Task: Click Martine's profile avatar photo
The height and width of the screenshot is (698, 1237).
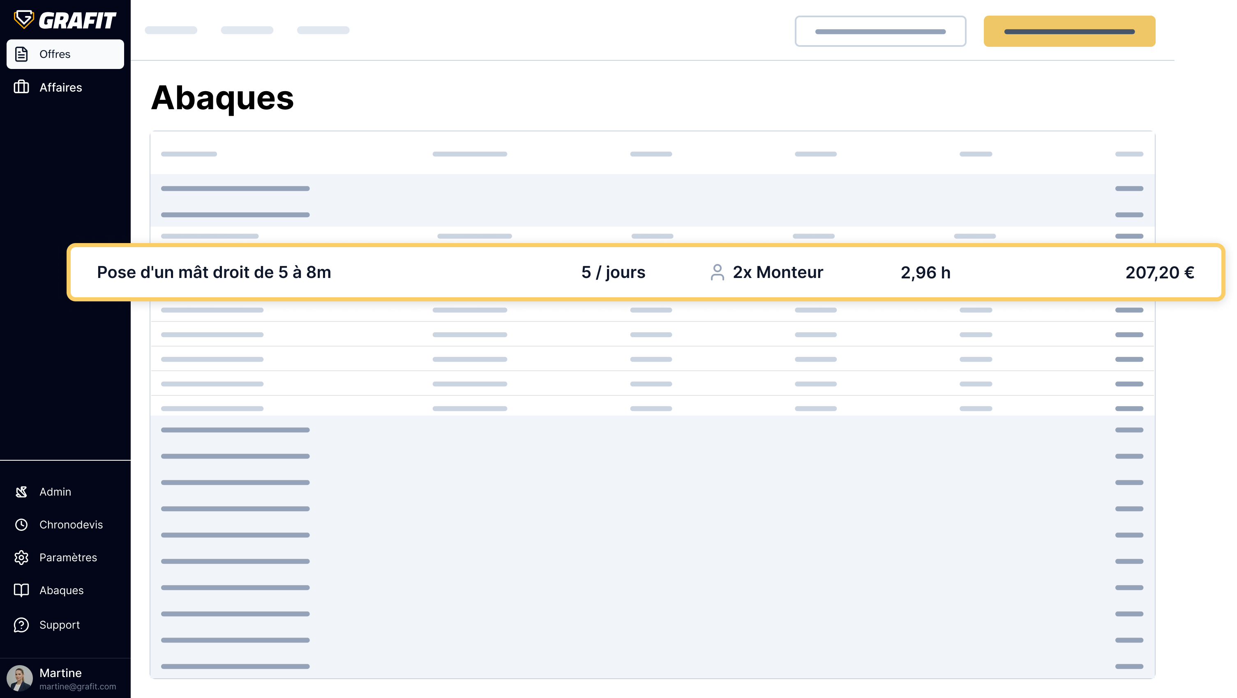Action: 20,678
